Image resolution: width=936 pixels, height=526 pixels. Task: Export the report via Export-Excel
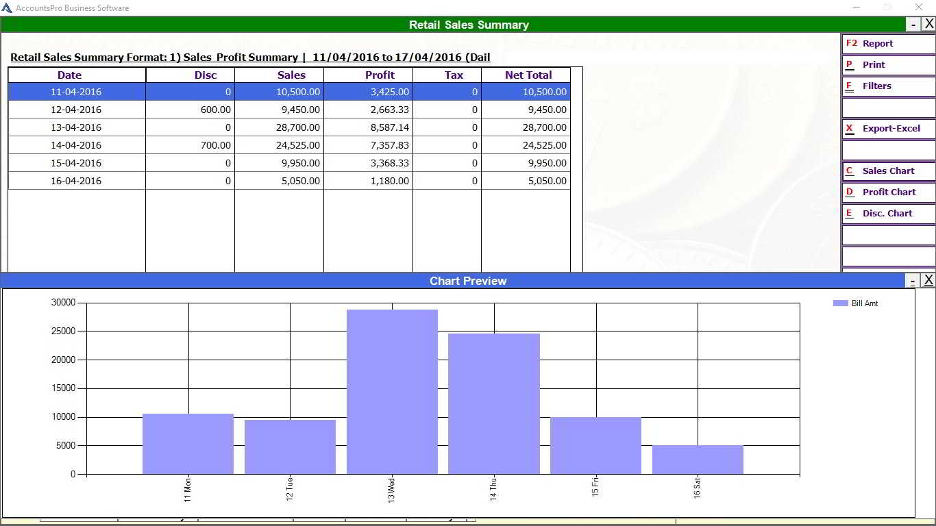pos(888,129)
